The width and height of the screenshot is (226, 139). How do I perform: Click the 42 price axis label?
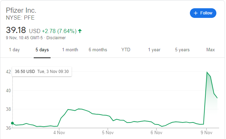click(x=8, y=72)
